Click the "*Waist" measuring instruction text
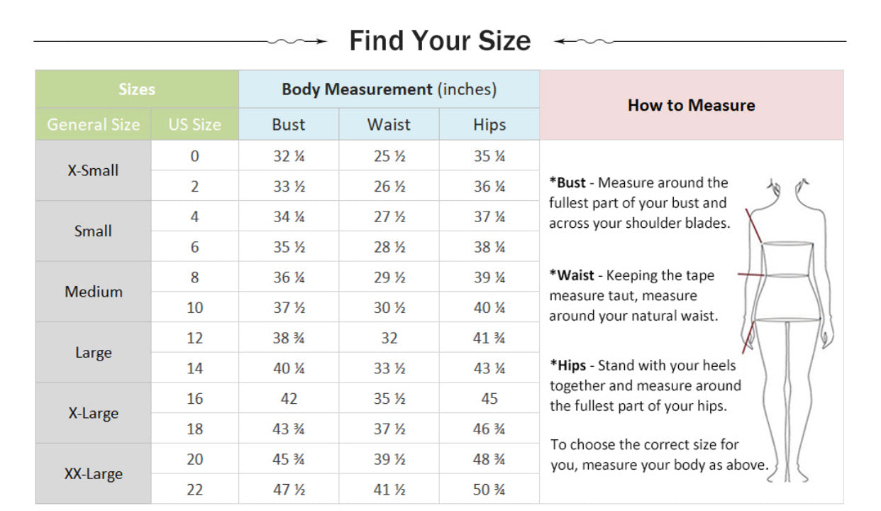The width and height of the screenshot is (881, 511). click(633, 295)
